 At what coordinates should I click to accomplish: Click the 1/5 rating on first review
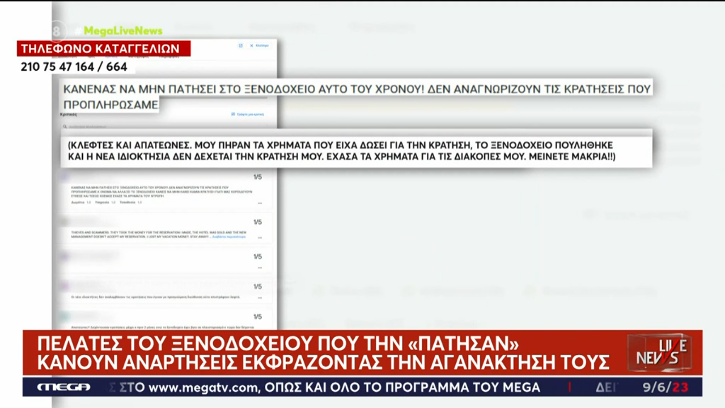click(x=258, y=177)
